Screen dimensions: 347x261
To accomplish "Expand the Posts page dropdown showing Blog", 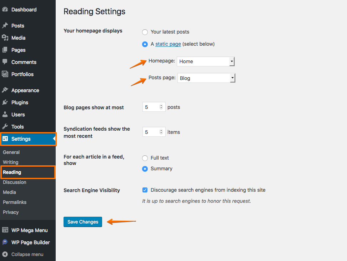I will point(206,78).
